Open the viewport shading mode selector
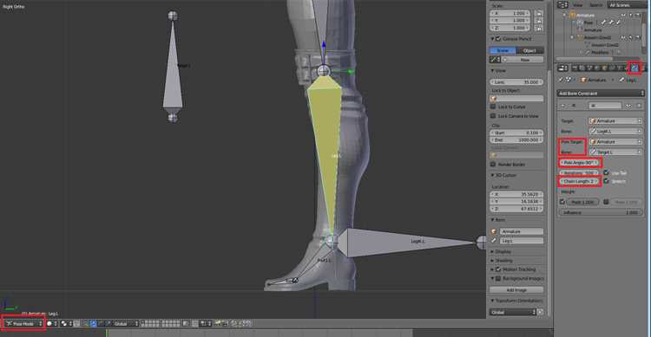This screenshot has width=651, height=337. 52,324
